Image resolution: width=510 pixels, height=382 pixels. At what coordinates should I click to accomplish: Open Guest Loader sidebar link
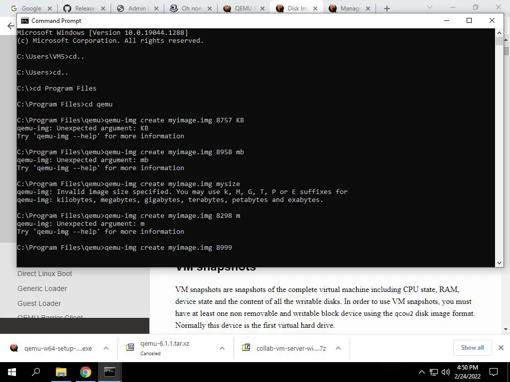tap(39, 303)
